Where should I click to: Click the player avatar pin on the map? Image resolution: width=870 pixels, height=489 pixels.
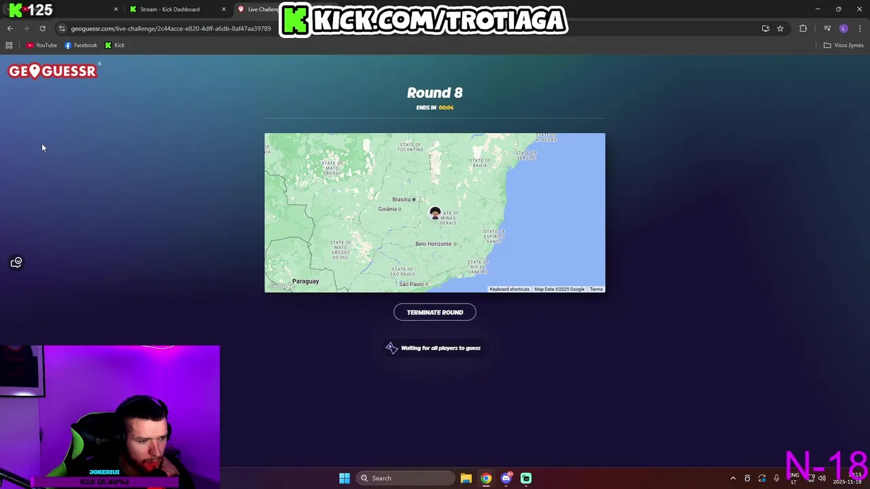[x=435, y=213]
